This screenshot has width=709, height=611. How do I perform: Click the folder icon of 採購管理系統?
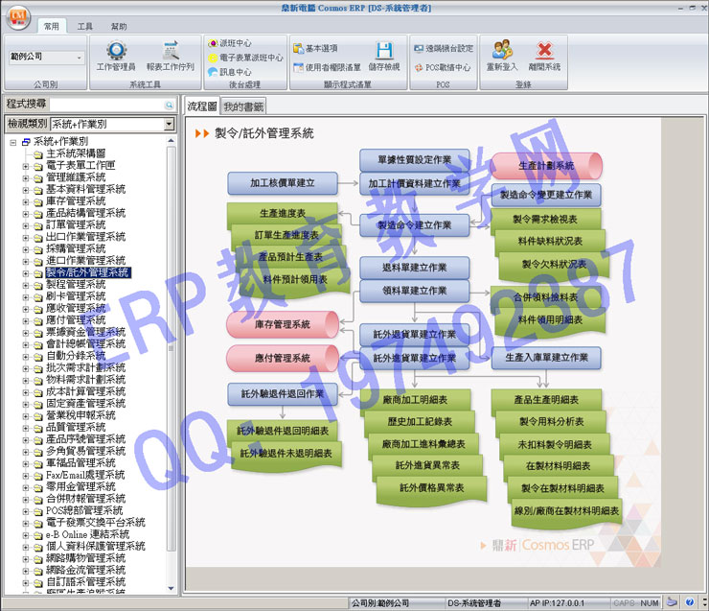click(38, 249)
